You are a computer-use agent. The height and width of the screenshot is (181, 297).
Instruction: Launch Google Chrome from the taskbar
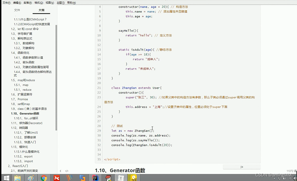pyautogui.click(x=44, y=178)
